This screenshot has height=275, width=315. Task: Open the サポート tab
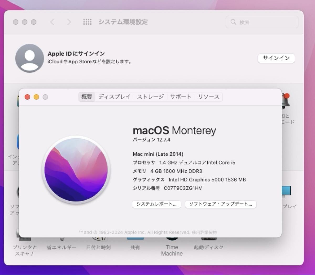[x=181, y=97]
